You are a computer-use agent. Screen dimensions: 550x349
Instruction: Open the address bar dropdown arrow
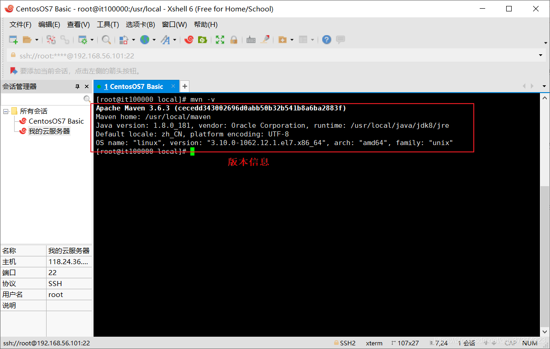point(541,56)
